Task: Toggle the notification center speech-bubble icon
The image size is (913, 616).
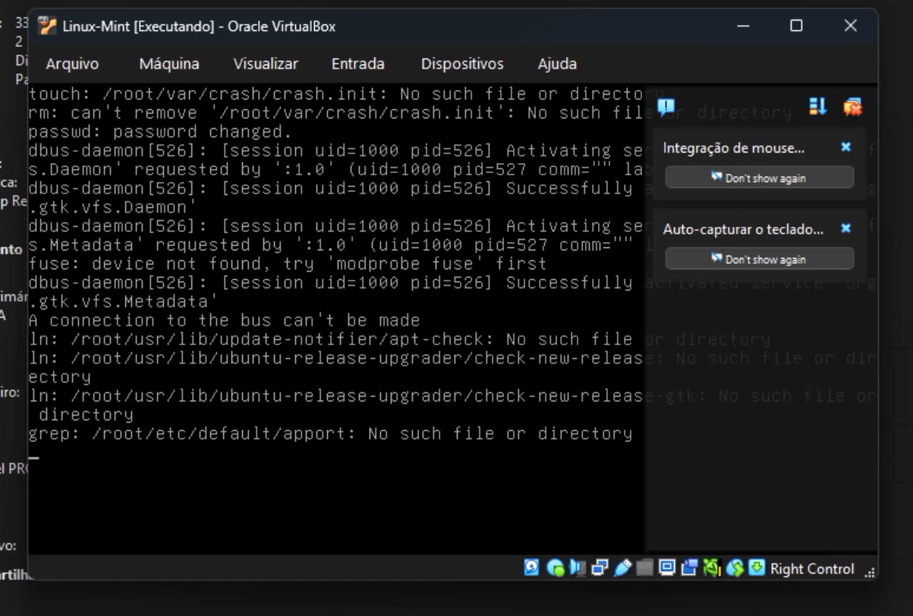Action: tap(666, 107)
